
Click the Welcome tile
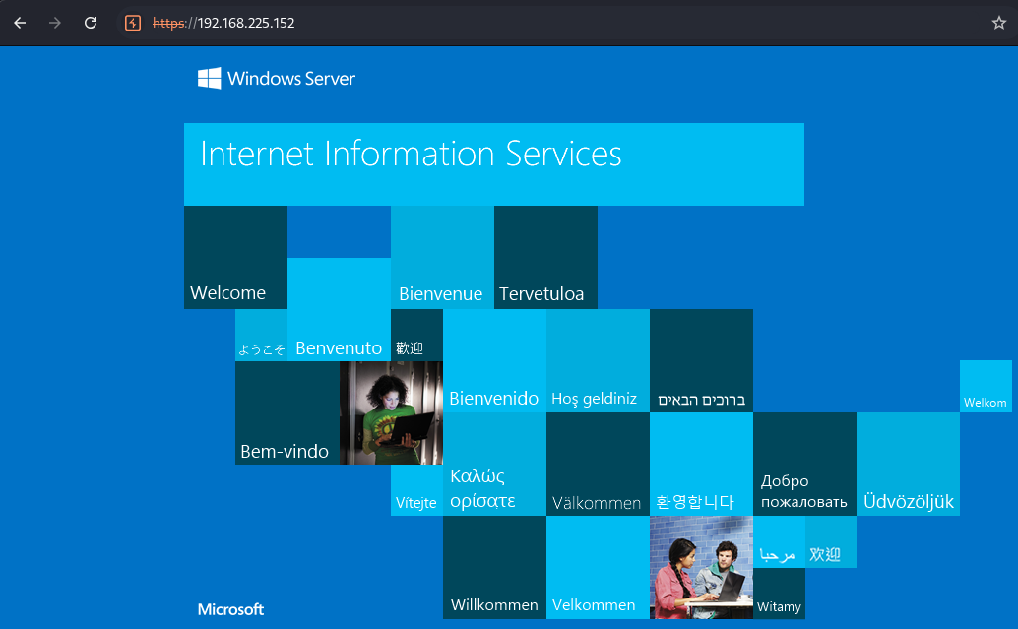pyautogui.click(x=235, y=257)
